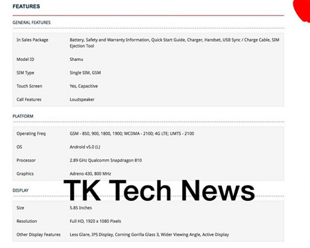The height and width of the screenshot is (248, 310).
Task: Click the In Sales Package label
Action: click(32, 40)
